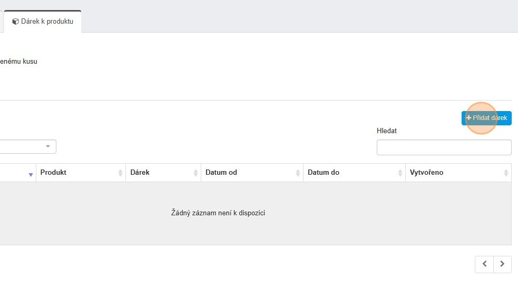
Task: Sort the table by the Dárek column header
Action: 140,173
